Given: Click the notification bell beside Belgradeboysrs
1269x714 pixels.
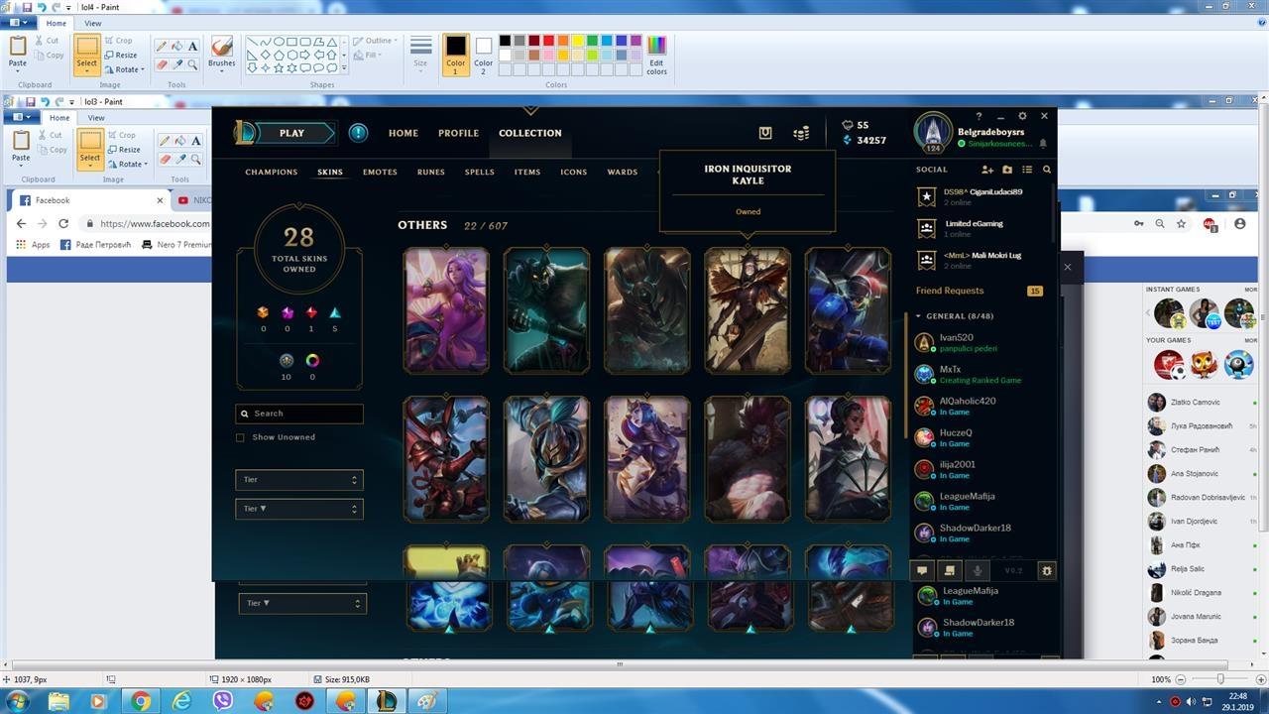Looking at the screenshot, I should (x=1042, y=144).
